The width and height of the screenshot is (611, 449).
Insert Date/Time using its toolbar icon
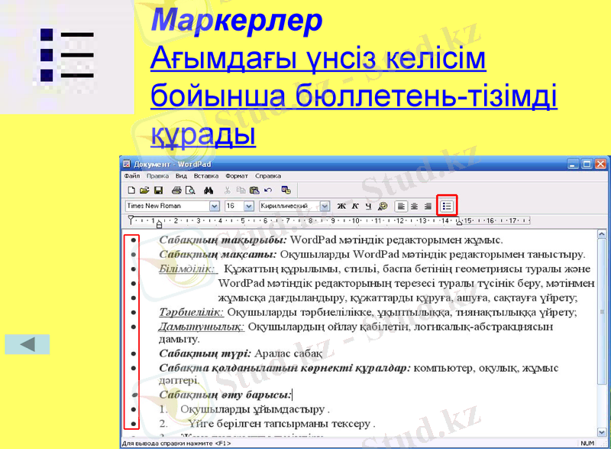click(284, 190)
